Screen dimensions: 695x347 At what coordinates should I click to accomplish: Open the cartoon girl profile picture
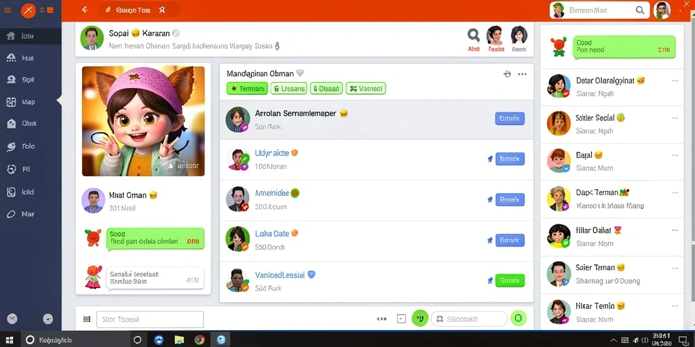click(143, 121)
